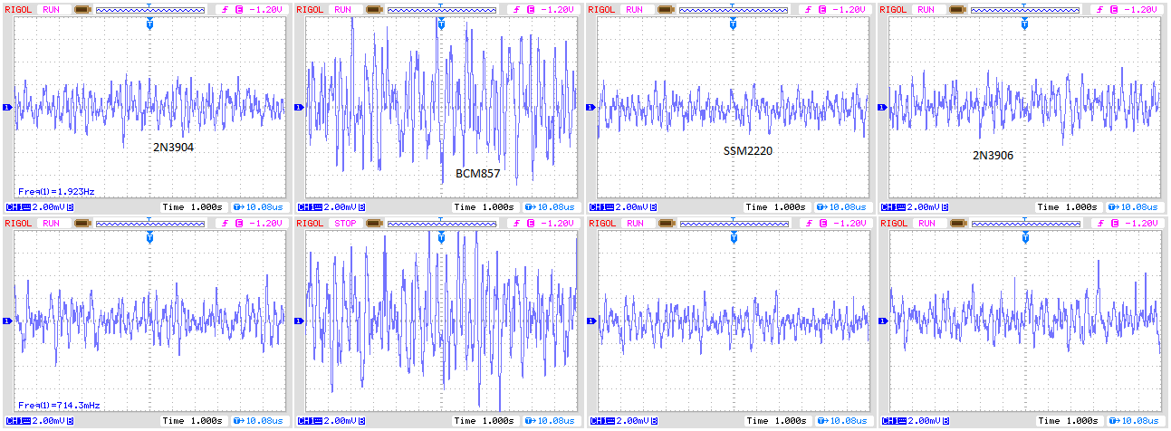Click the RIGOL logo in the STOP panel
Screen dimensions: 1171x431
tap(310, 223)
